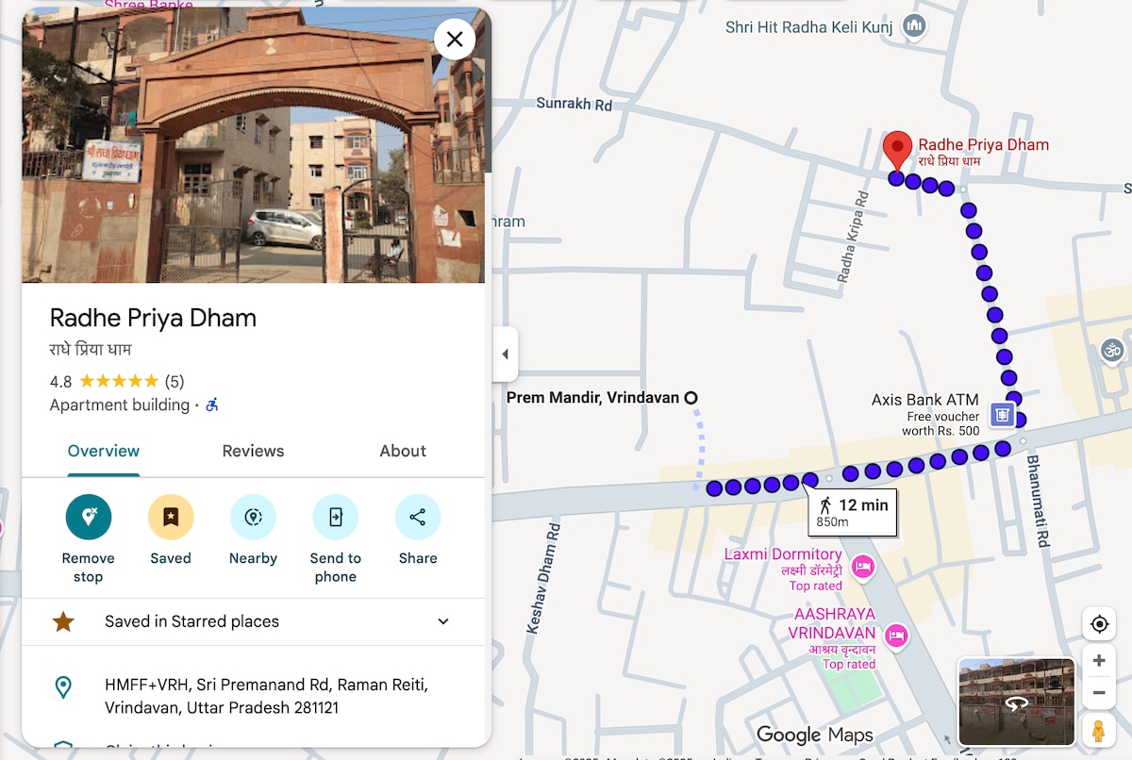
Task: Close the place details panel
Action: 455,40
